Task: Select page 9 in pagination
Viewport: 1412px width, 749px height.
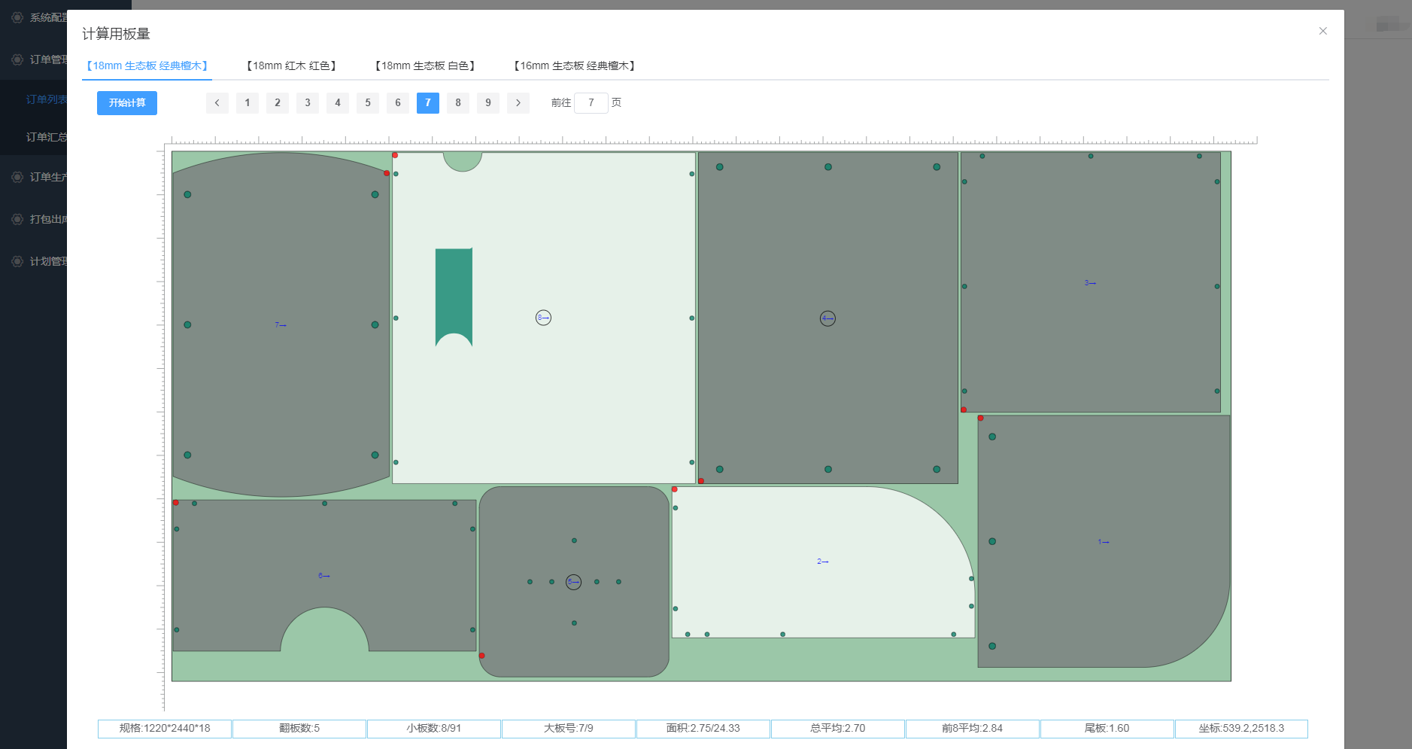Action: (x=487, y=103)
